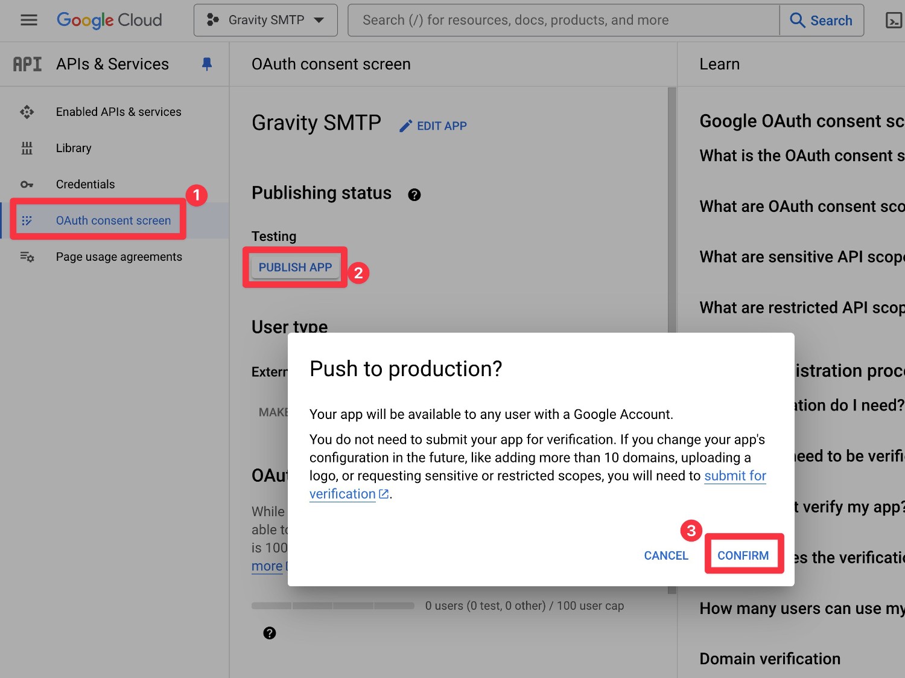
Task: Open 'What are sensitive API scopes' topic
Action: click(802, 257)
